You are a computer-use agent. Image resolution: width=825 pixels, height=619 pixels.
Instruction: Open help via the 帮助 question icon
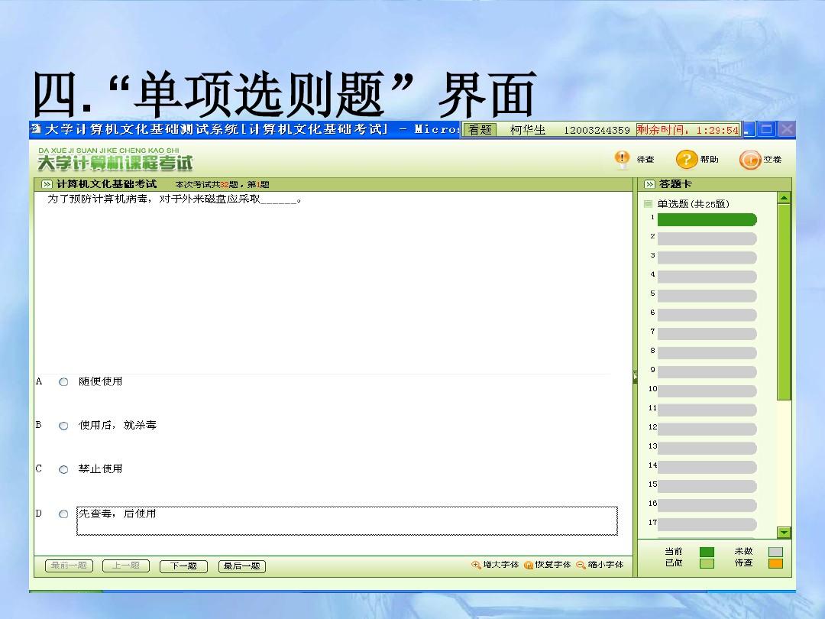coord(686,159)
